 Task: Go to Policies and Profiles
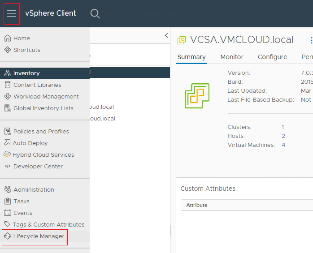(41, 131)
